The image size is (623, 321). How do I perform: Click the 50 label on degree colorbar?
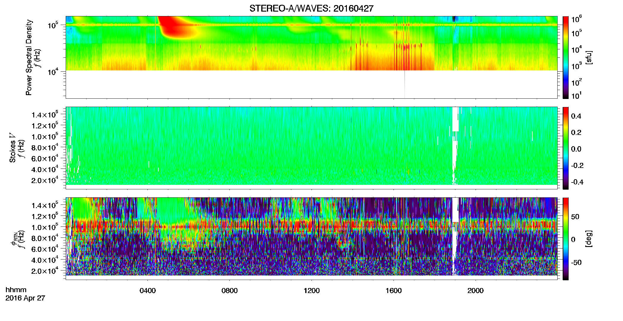pyautogui.click(x=575, y=217)
